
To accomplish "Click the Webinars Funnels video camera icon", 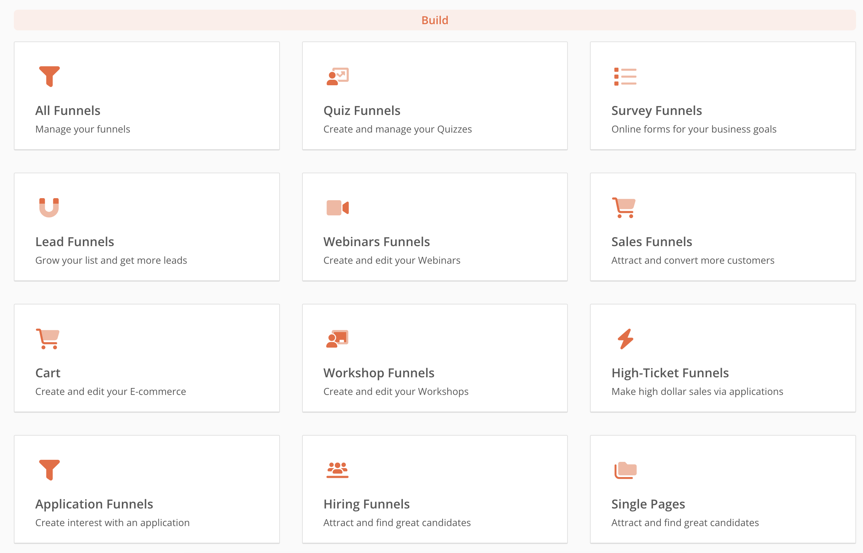I will click(x=338, y=207).
